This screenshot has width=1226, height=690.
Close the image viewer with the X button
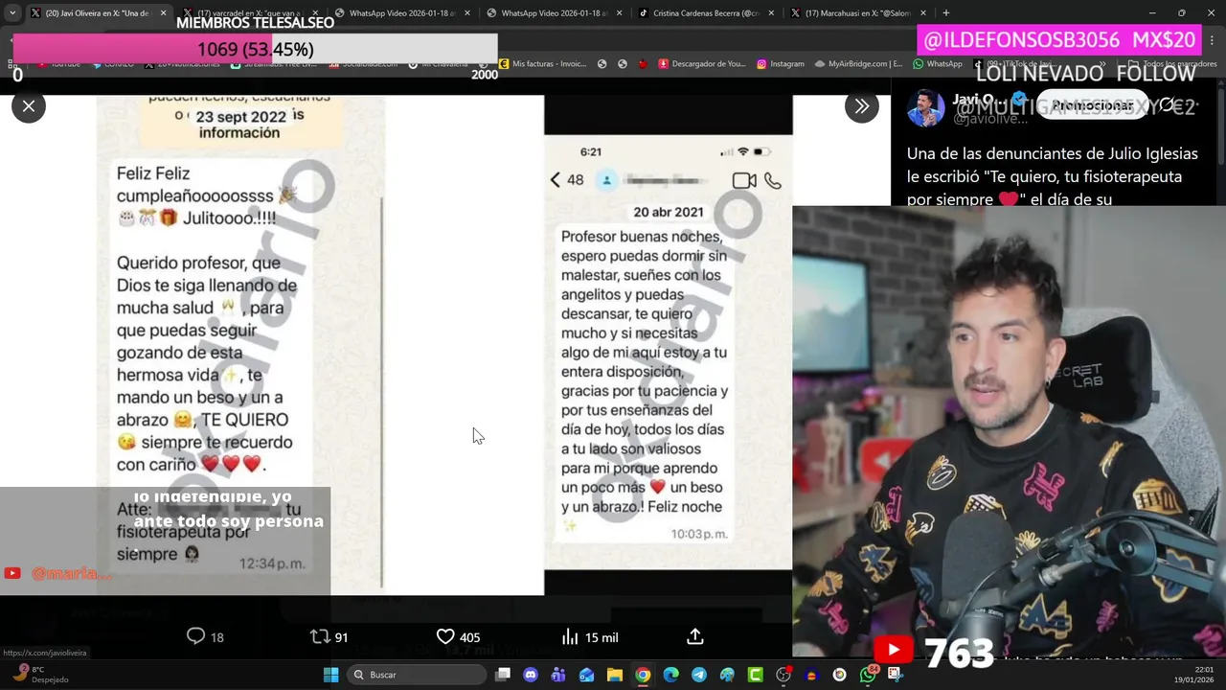(29, 106)
